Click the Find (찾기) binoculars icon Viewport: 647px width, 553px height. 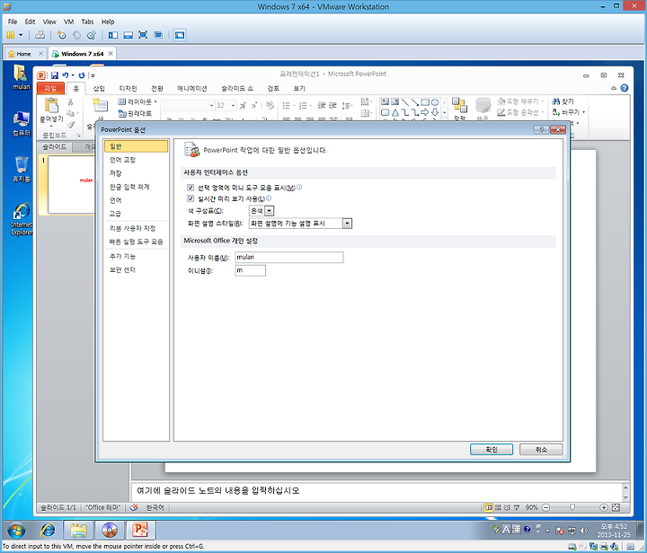[x=556, y=101]
